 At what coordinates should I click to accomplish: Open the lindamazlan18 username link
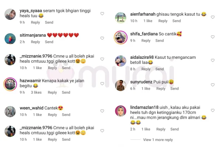point(144,107)
